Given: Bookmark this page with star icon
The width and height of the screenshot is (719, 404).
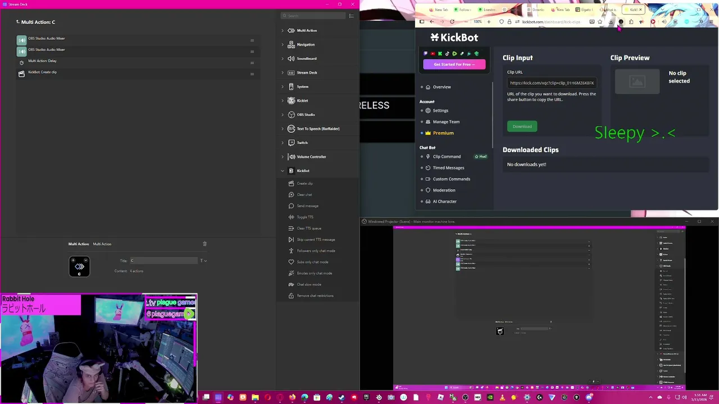Looking at the screenshot, I should click(600, 21).
